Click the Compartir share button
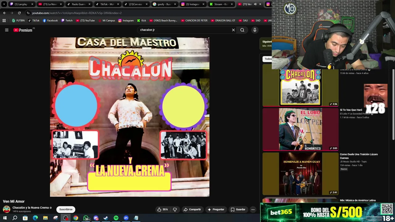 click(192, 209)
